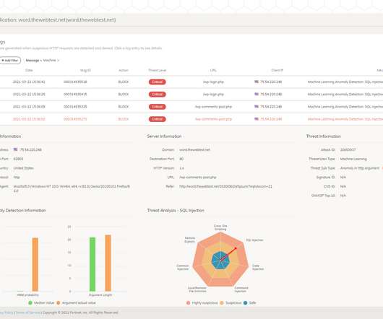Click the Mozilla user agent string

pos(72,188)
